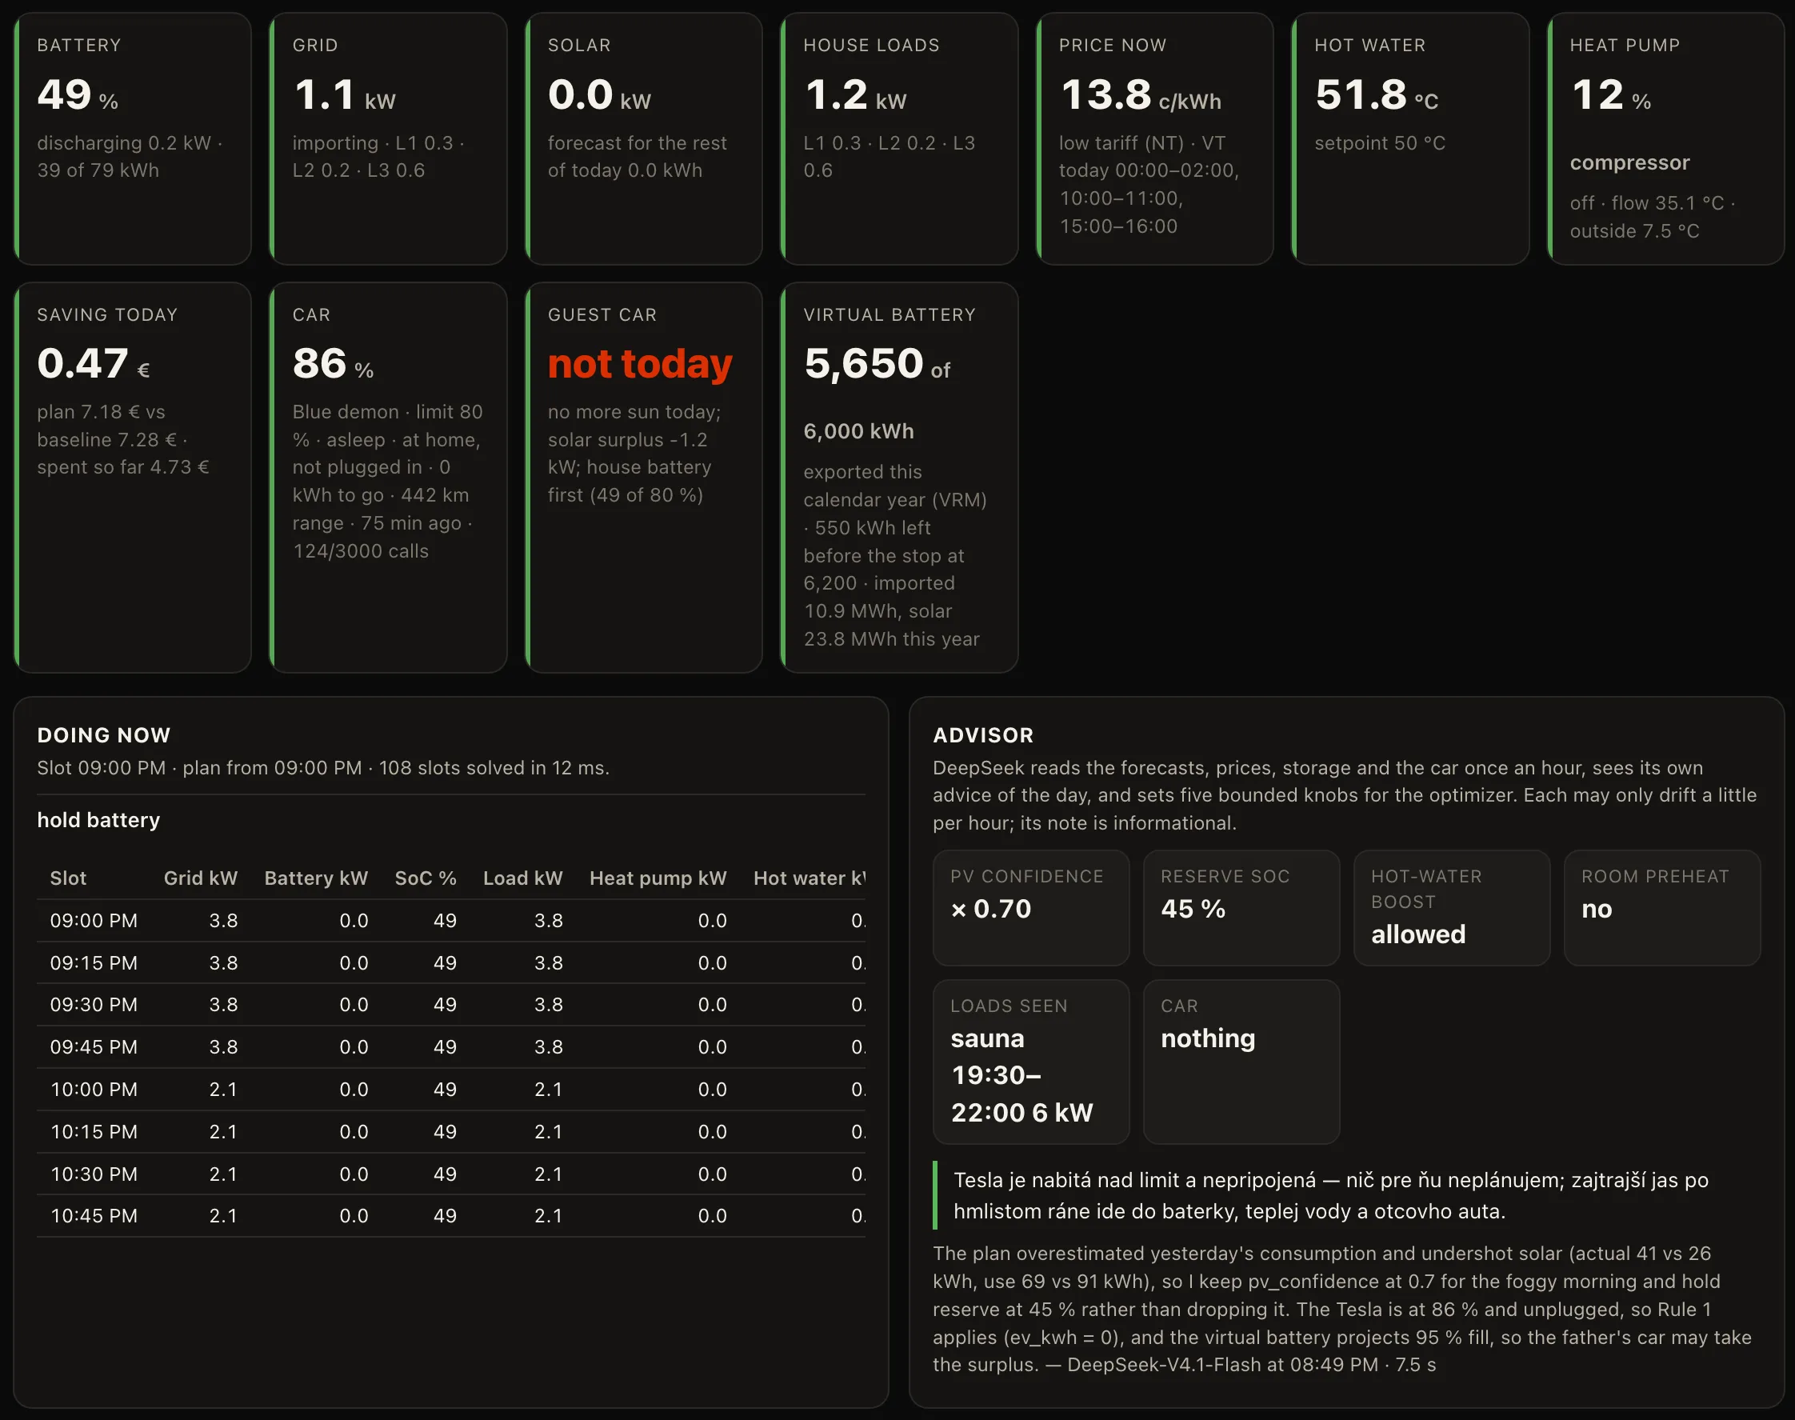Open the Virtual Battery card 5,650

899,478
